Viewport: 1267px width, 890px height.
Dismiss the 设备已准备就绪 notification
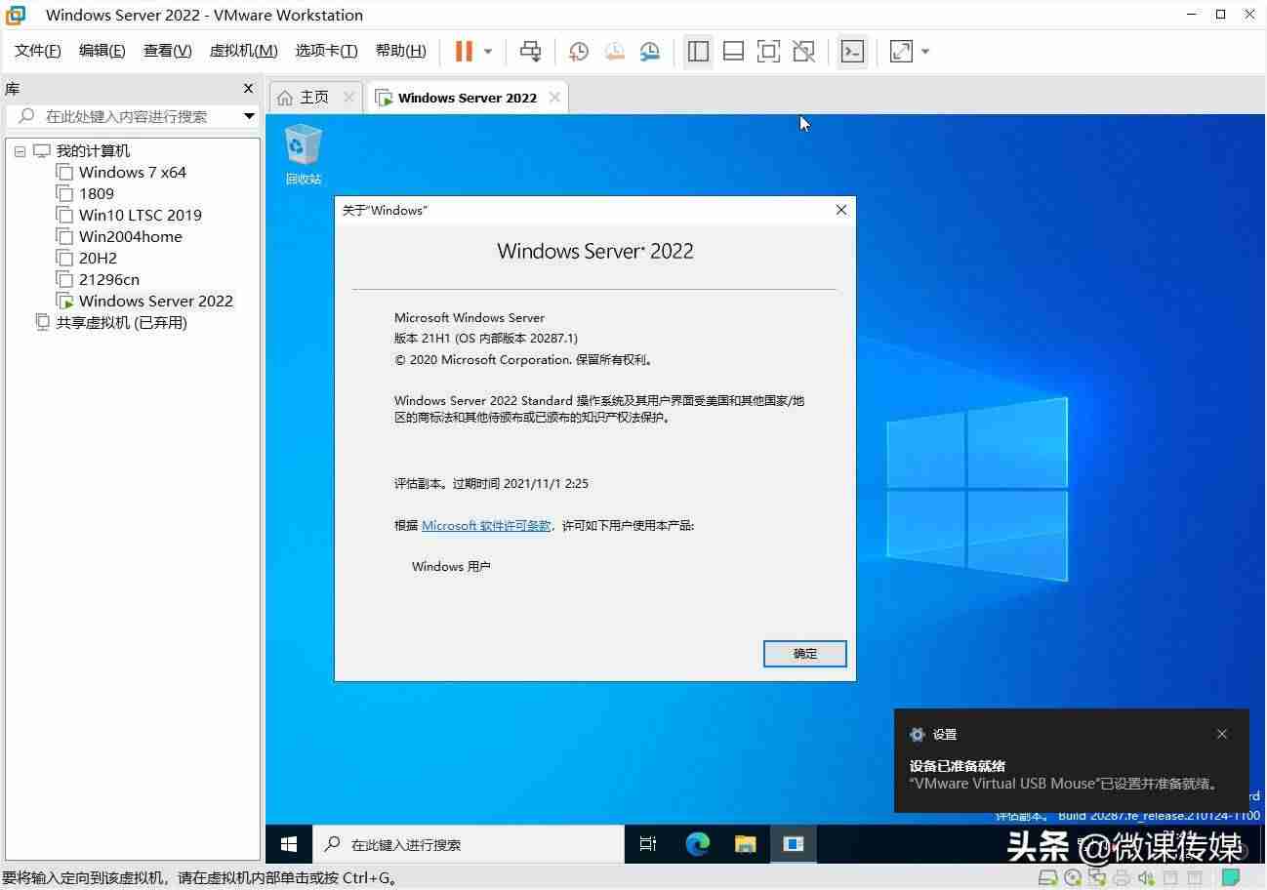point(1222,734)
